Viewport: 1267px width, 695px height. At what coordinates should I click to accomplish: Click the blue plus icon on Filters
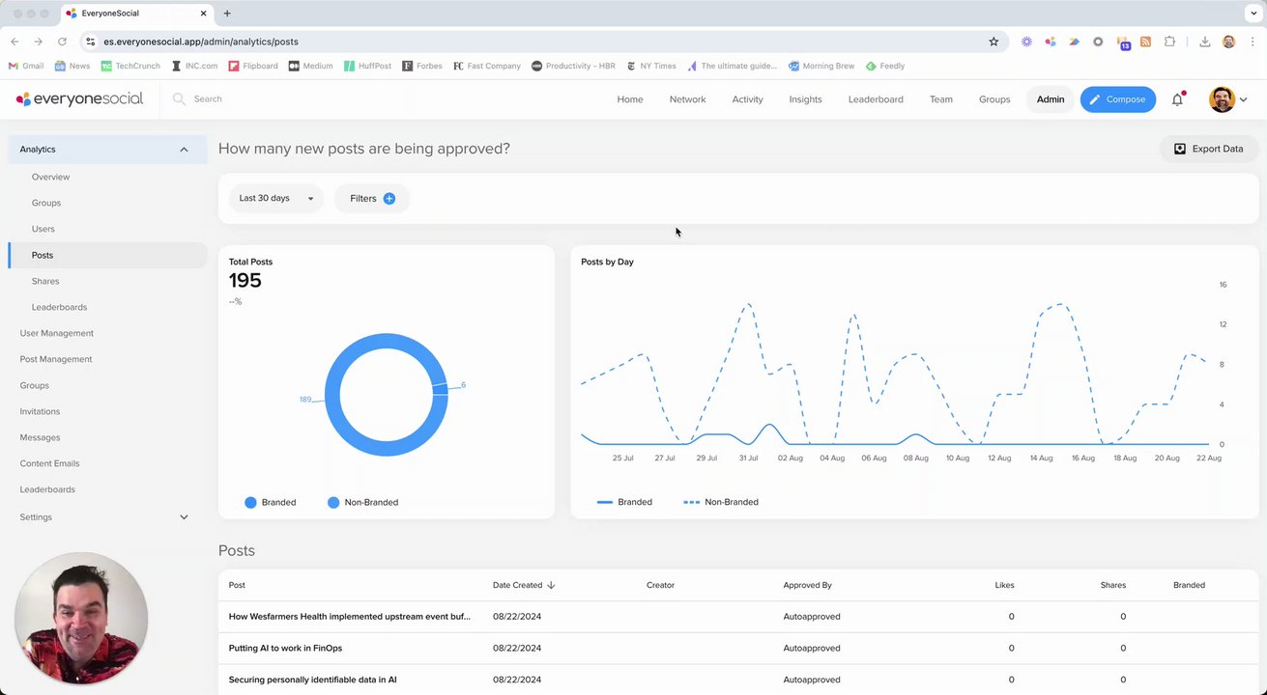(389, 199)
